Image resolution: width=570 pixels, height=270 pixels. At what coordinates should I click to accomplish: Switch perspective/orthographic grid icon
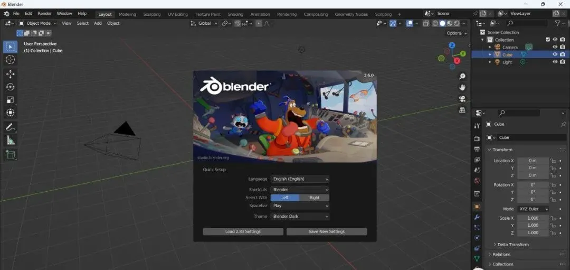tap(462, 109)
